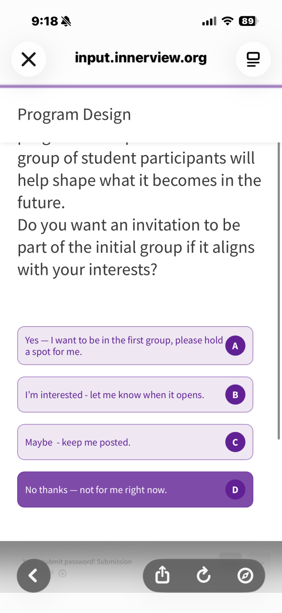
Task: Tap the circled B badge
Action: pos(235,395)
